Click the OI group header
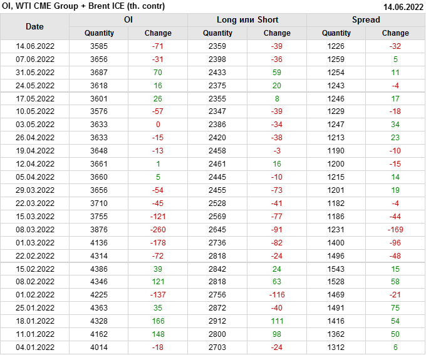 [x=128, y=20]
